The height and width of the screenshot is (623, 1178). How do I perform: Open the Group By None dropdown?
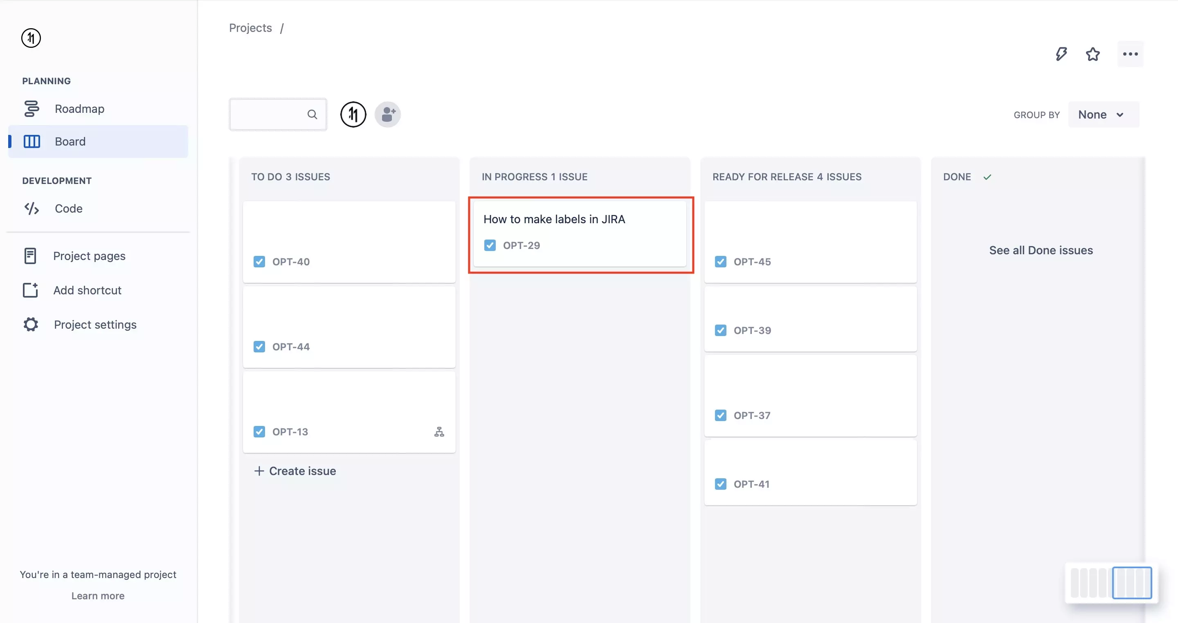[1103, 114]
